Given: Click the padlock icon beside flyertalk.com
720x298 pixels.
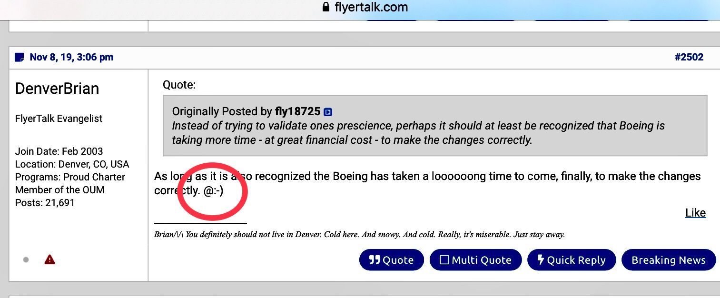Looking at the screenshot, I should click(x=326, y=7).
